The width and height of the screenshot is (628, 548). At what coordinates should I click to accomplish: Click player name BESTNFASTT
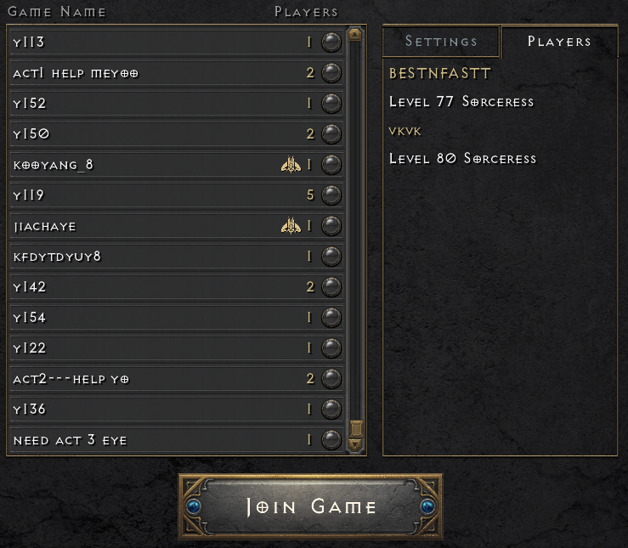point(439,73)
